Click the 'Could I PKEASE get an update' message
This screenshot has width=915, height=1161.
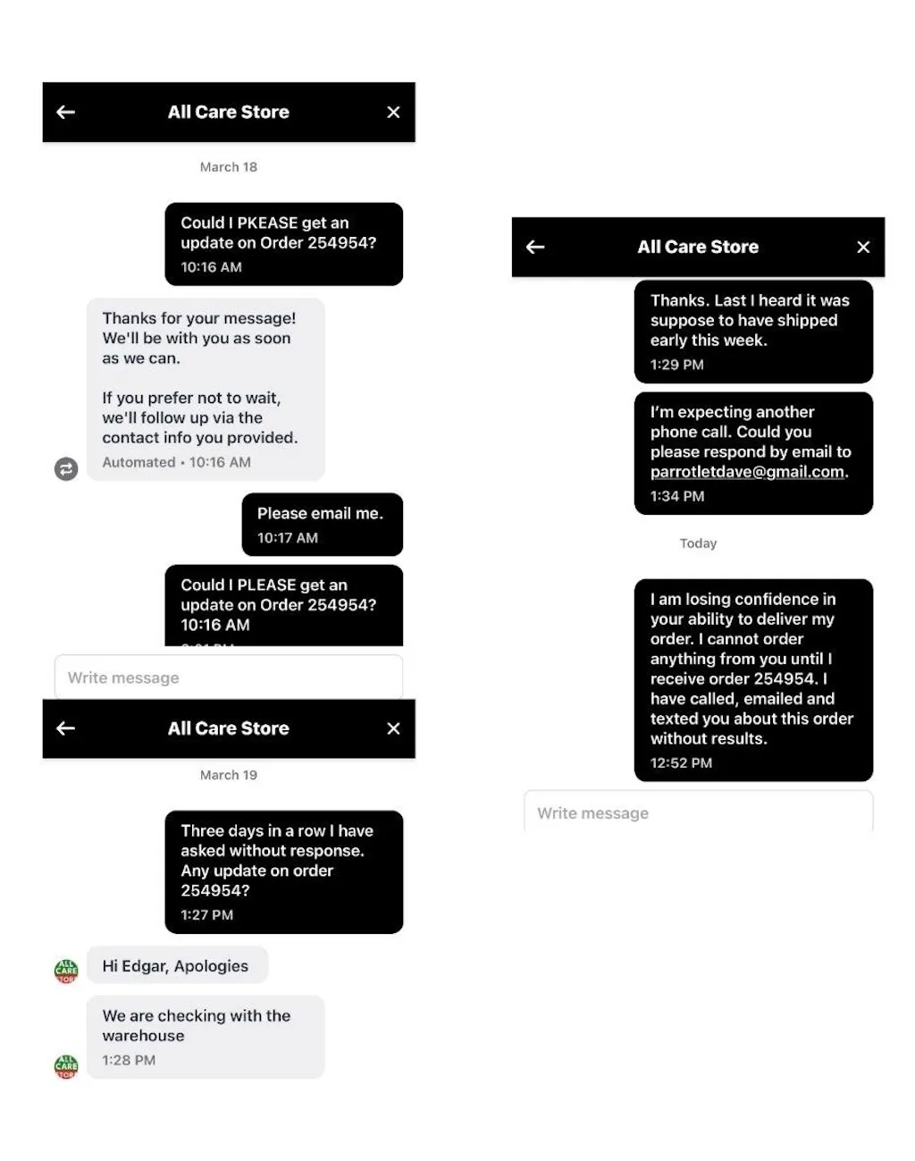coord(283,243)
